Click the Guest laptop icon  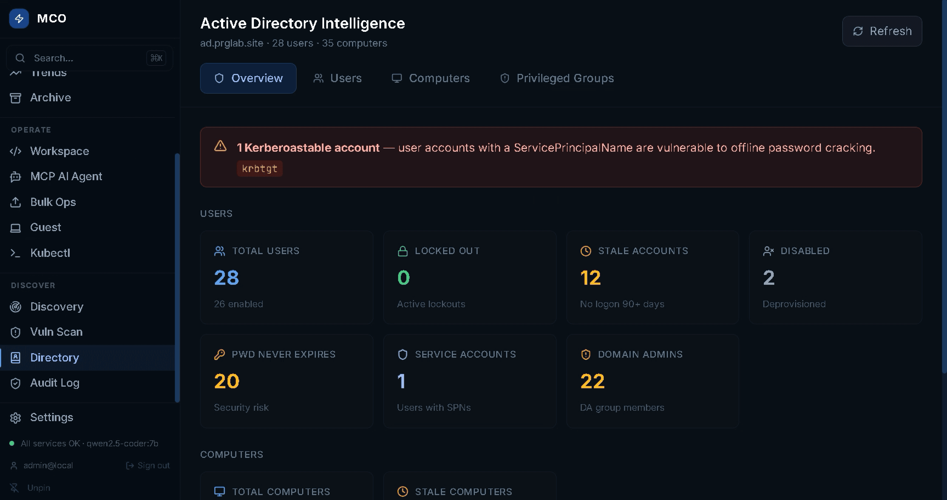pyautogui.click(x=15, y=228)
